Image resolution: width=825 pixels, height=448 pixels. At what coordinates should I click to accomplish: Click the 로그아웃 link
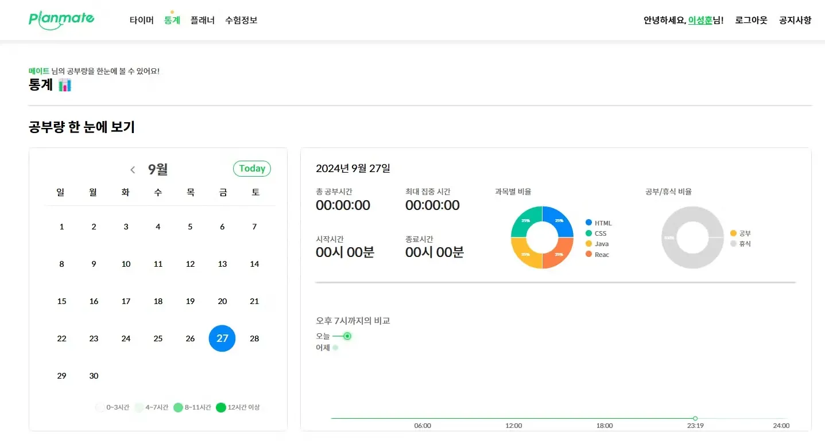(x=751, y=20)
